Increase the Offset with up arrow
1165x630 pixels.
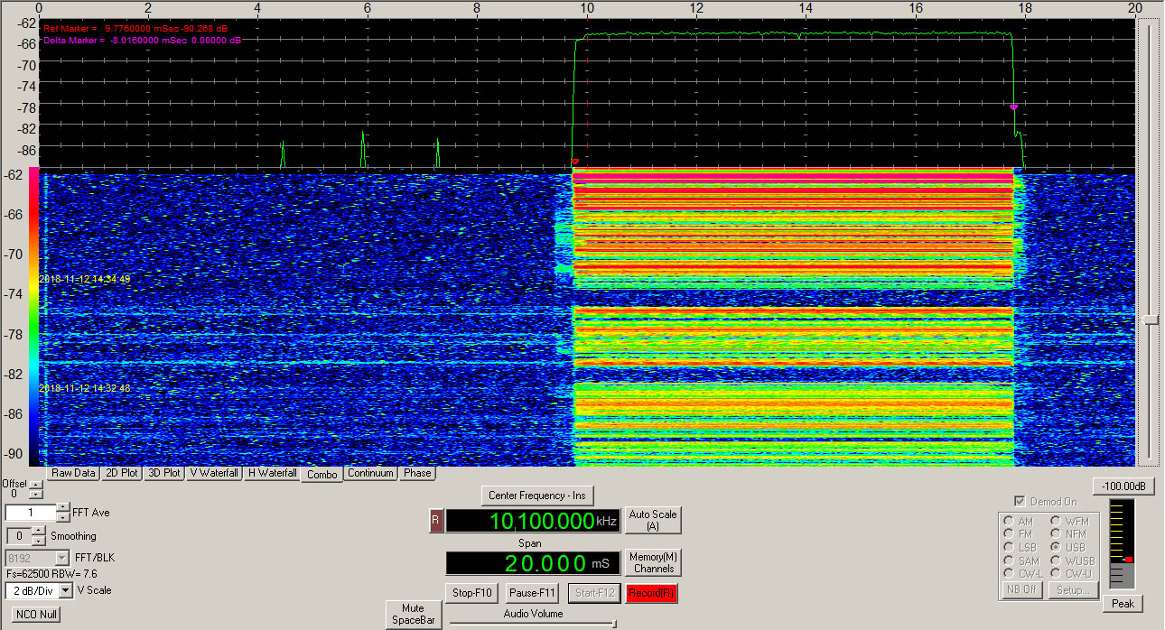pyautogui.click(x=35, y=486)
